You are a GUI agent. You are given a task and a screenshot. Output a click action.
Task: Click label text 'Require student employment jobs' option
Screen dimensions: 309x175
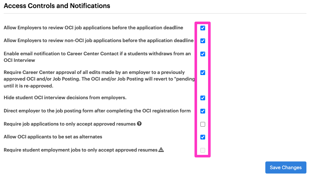[x=80, y=150]
